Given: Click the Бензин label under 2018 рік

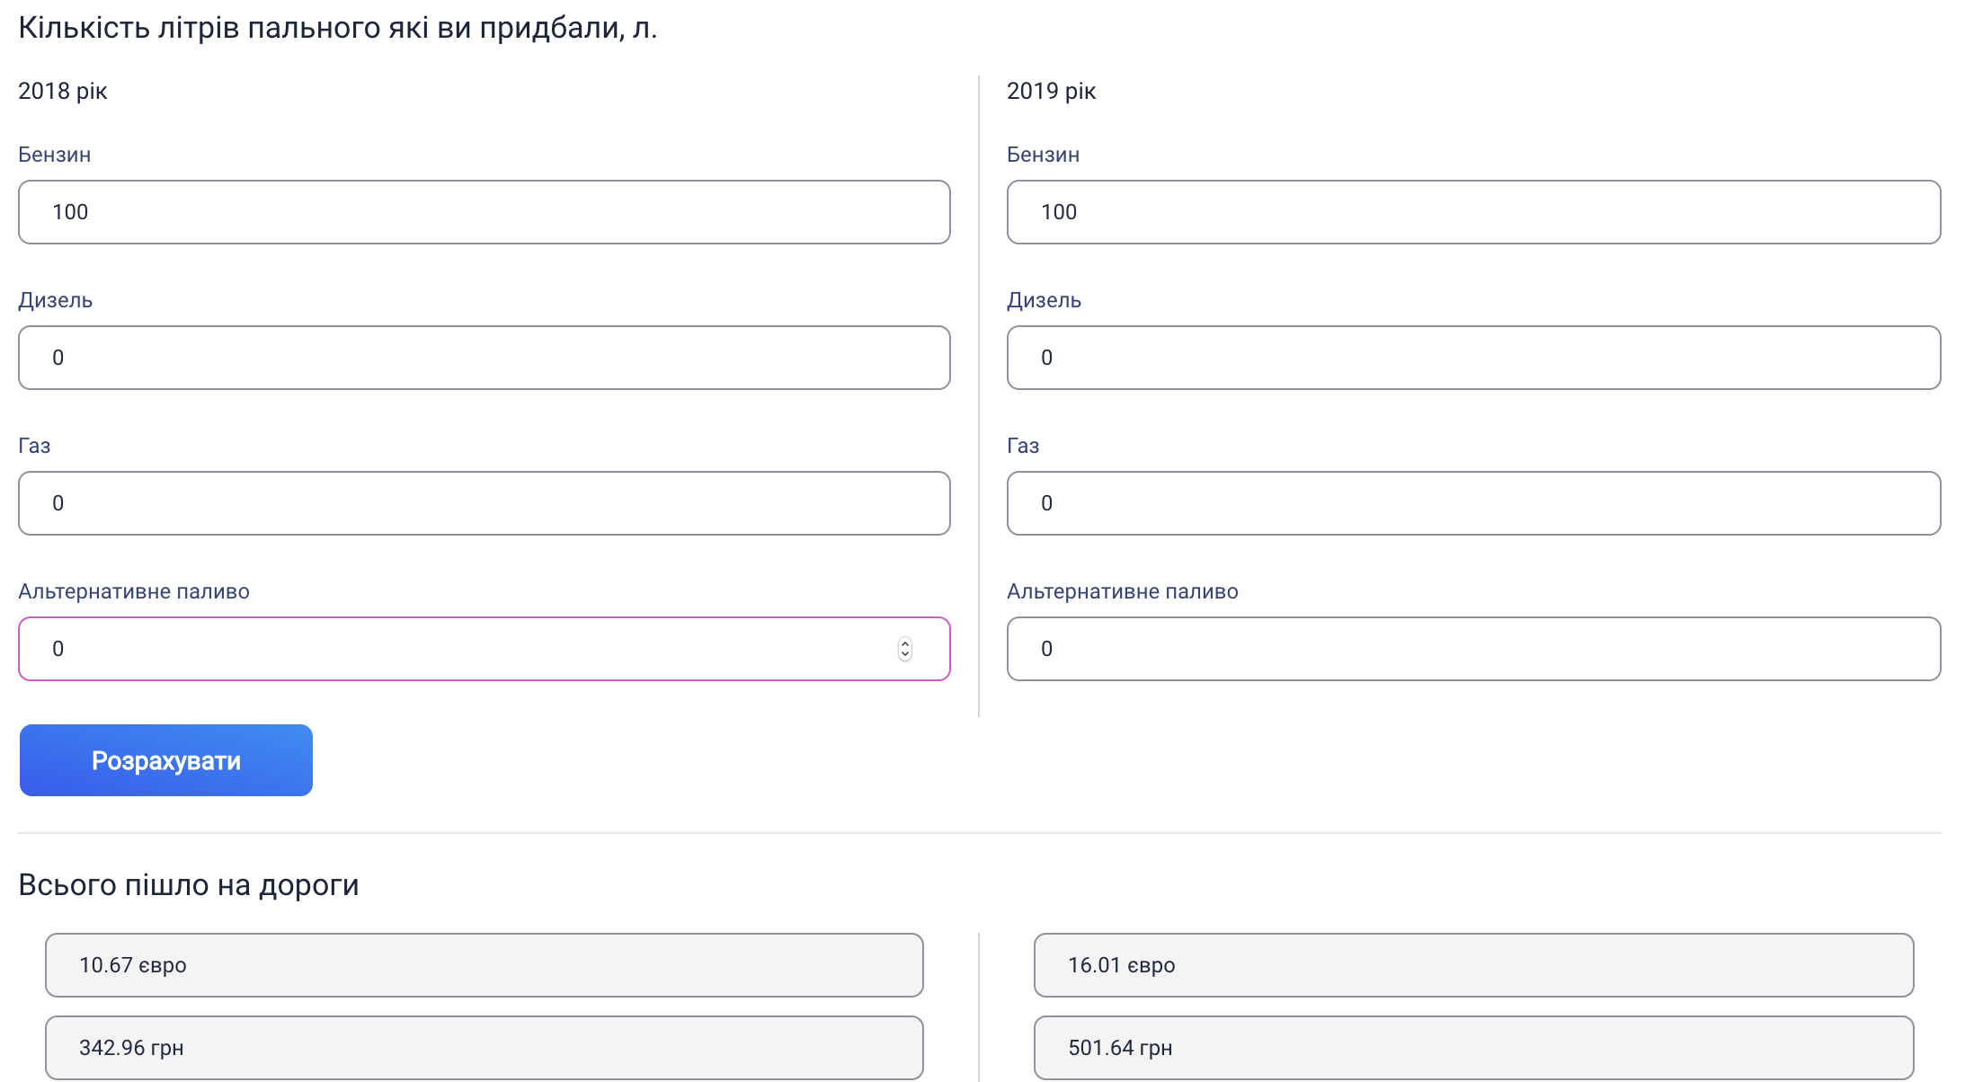Looking at the screenshot, I should pyautogui.click(x=55, y=155).
